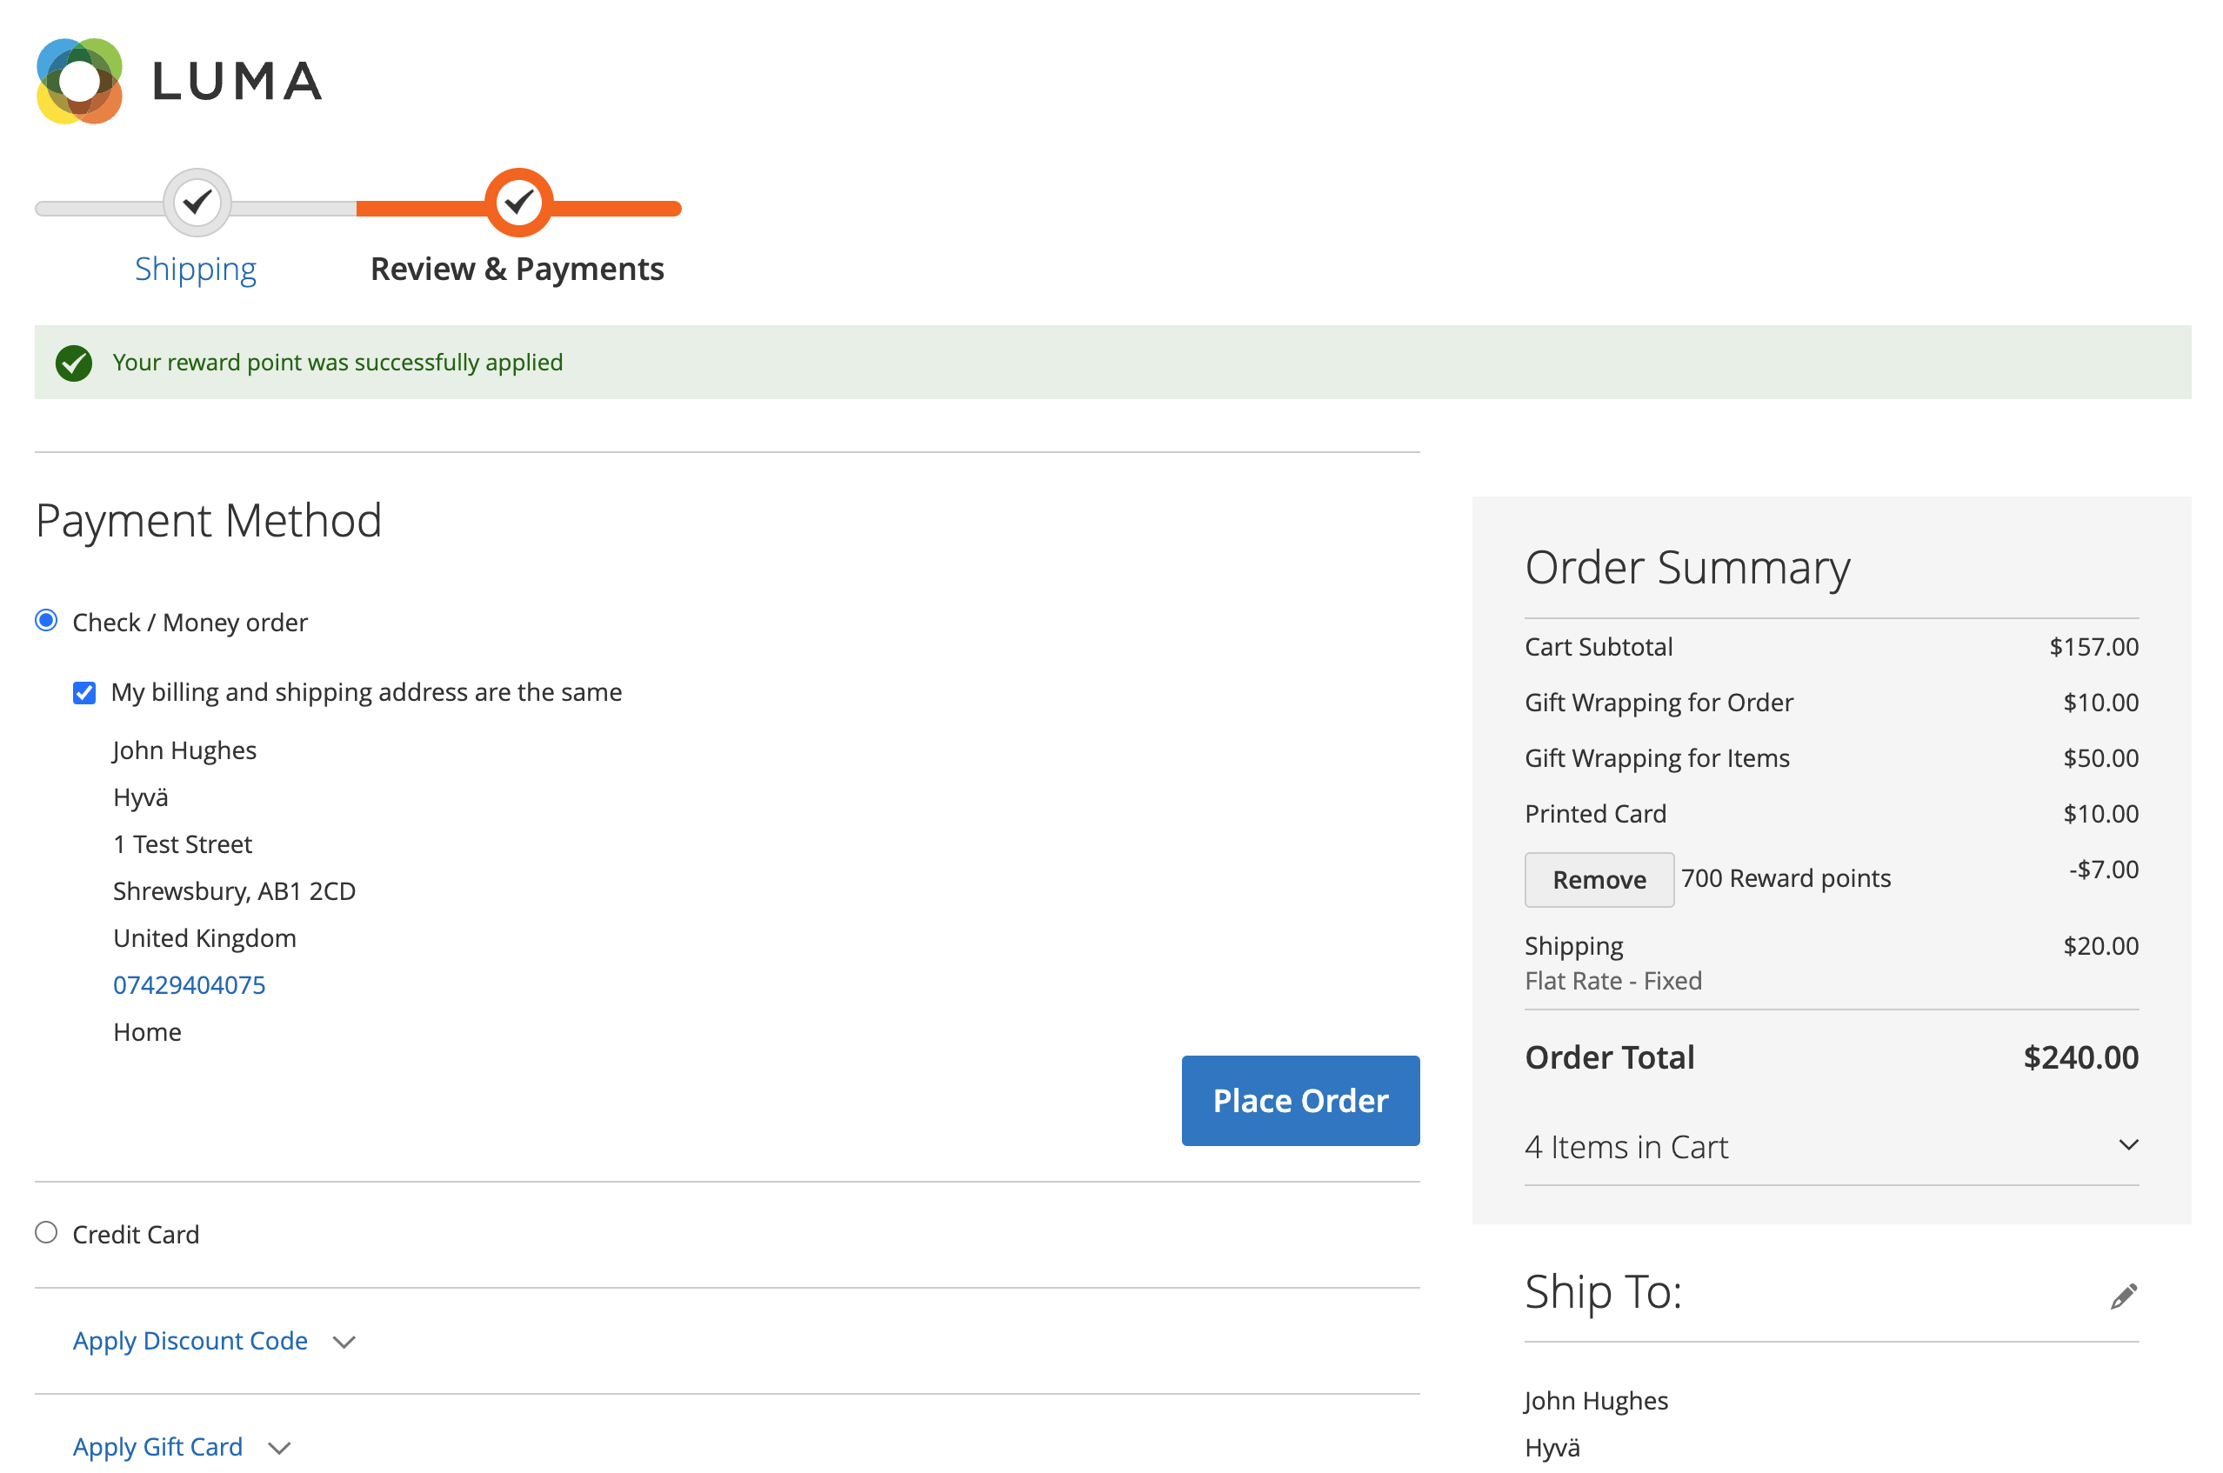Open the Apply Discount Code link
The height and width of the screenshot is (1473, 2223).
click(190, 1342)
